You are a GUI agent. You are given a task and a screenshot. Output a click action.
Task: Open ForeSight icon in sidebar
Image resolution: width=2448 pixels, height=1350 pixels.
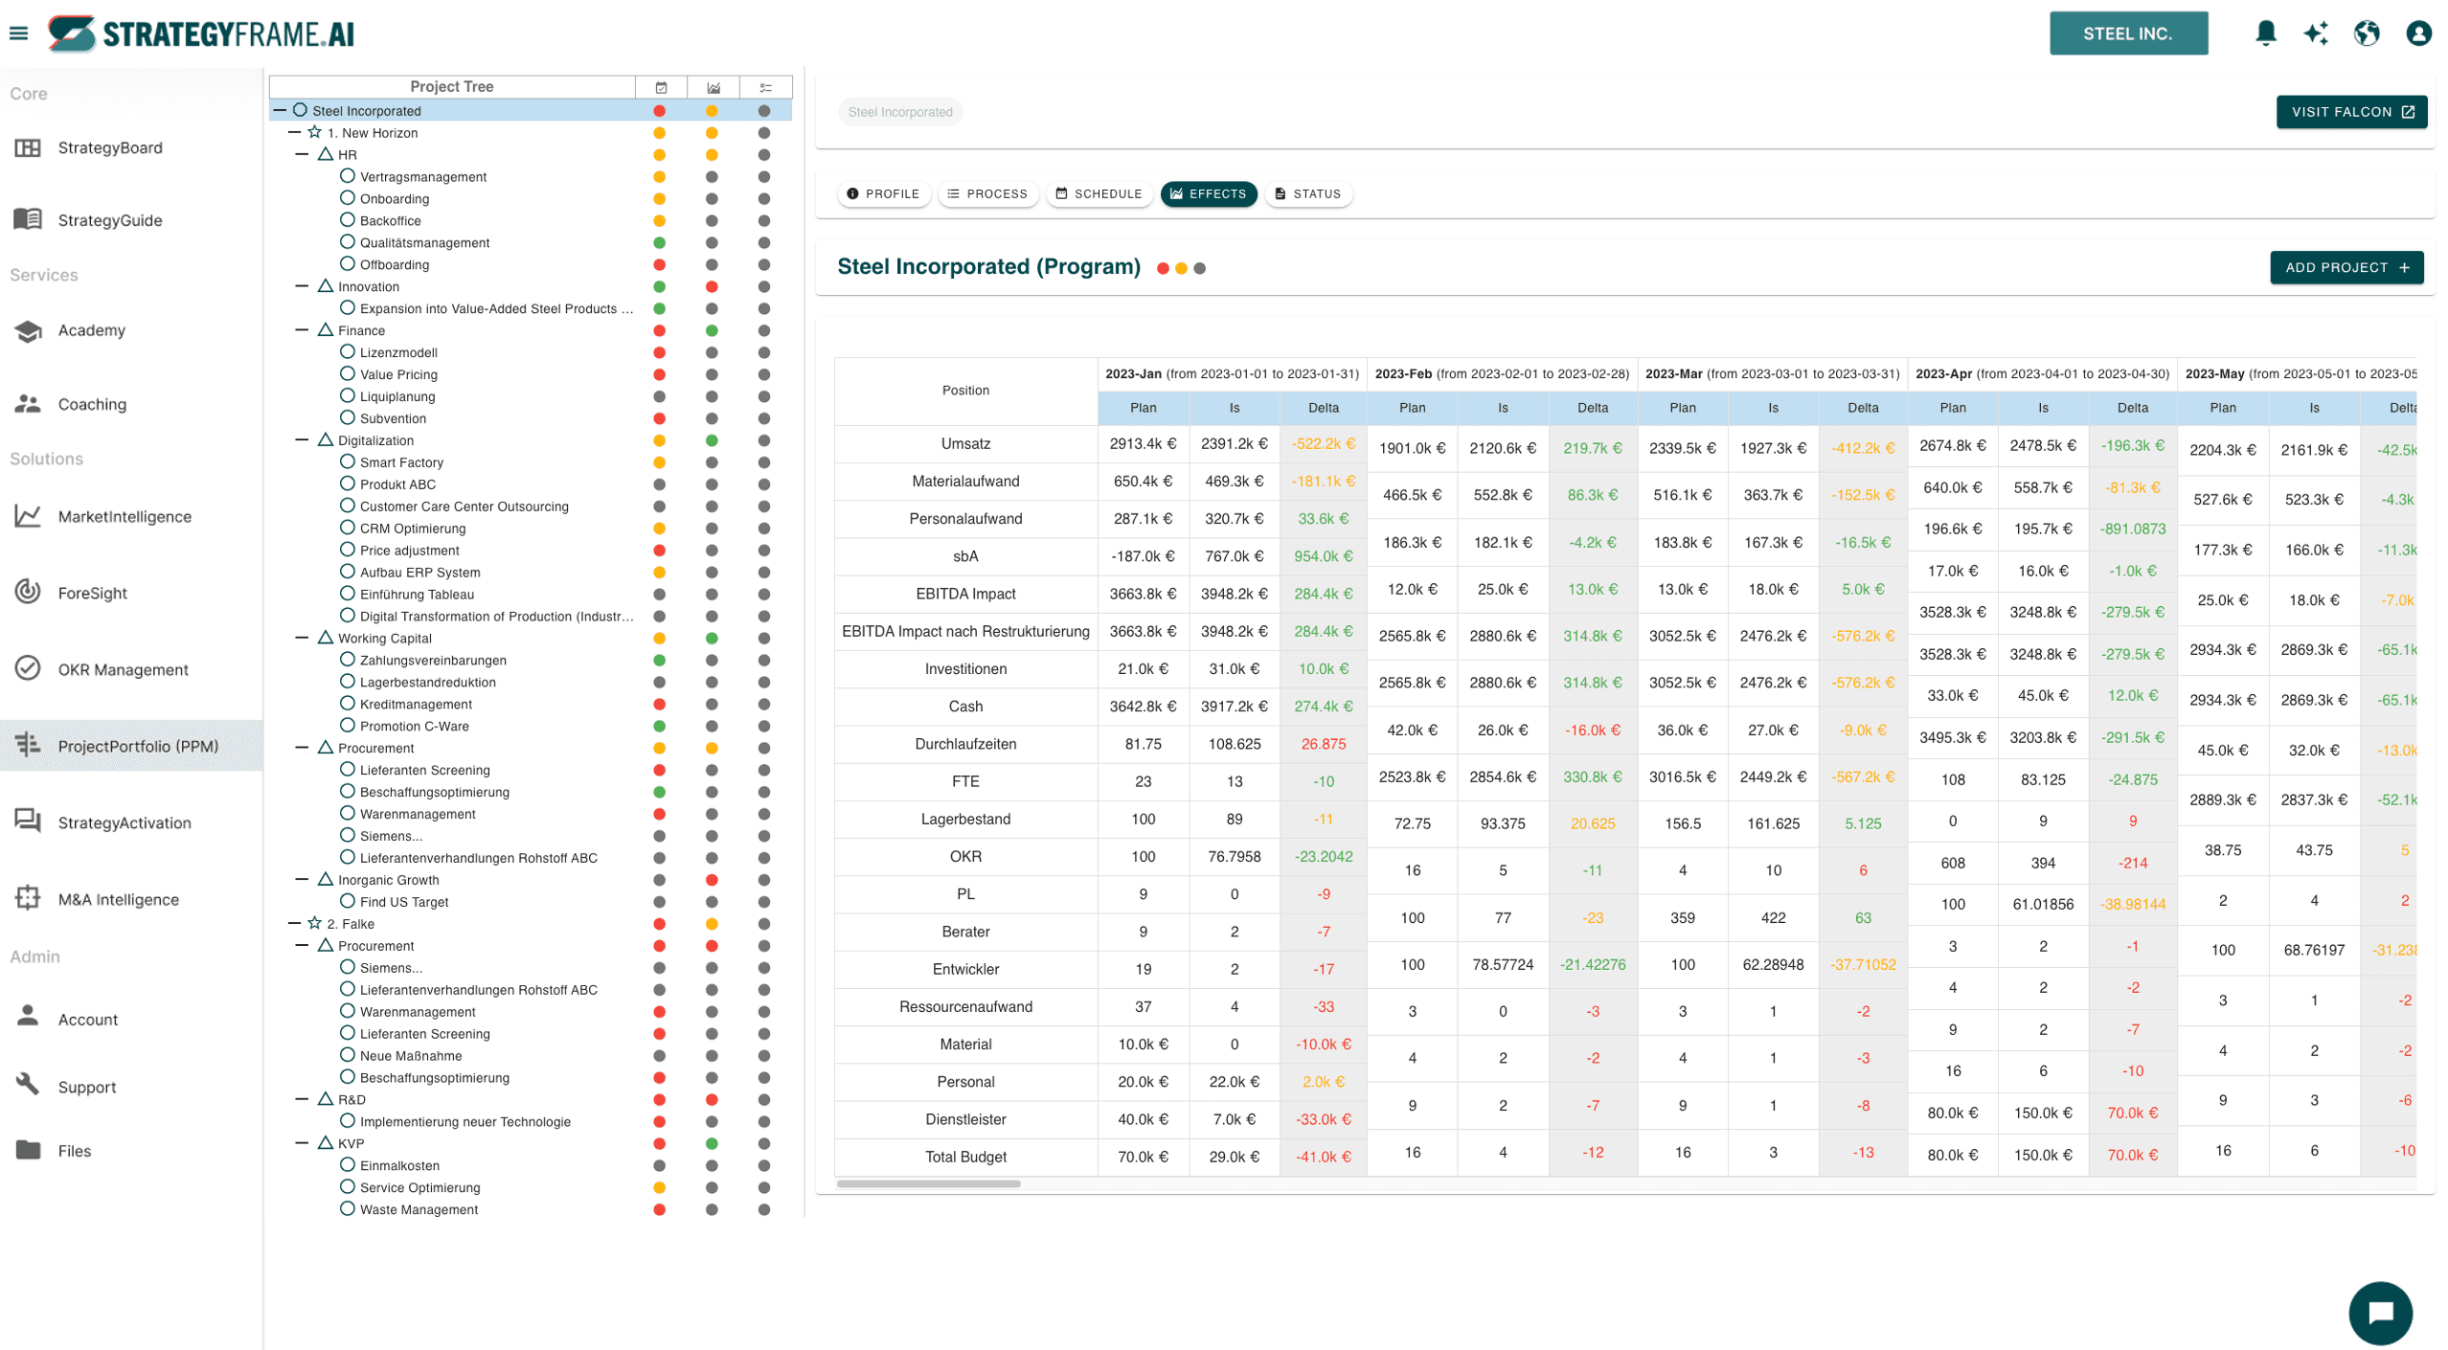[x=28, y=592]
